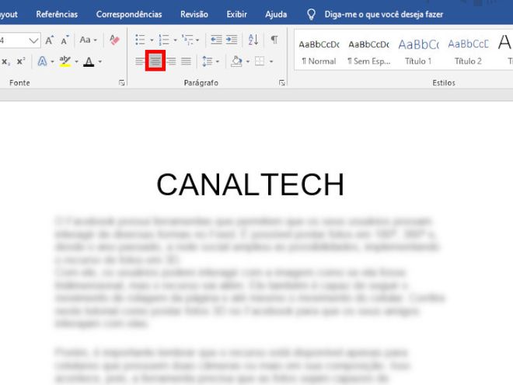Click the Diga-me search box

click(x=383, y=15)
